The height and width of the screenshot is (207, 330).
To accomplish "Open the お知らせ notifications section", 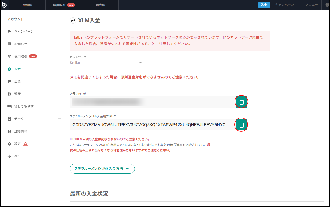I will (21, 44).
